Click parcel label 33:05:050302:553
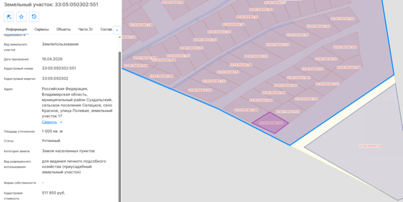403x202 pixels. (327, 84)
